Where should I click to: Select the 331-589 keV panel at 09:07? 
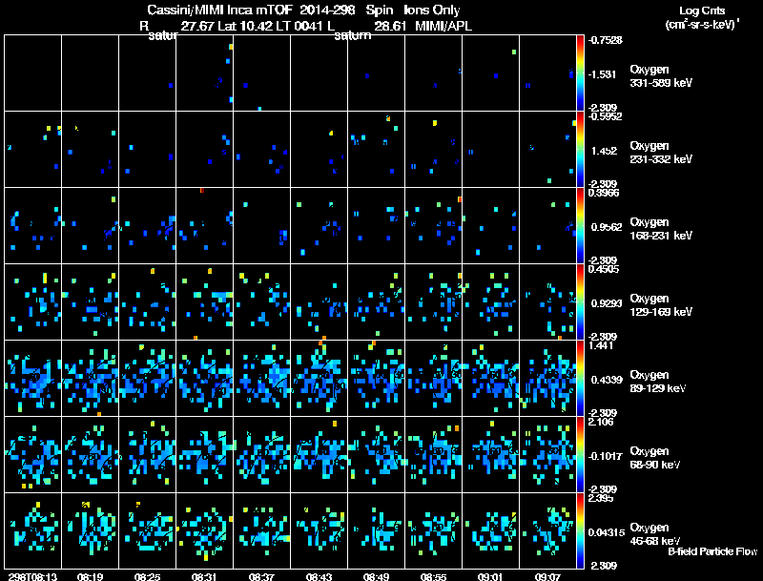click(x=548, y=73)
